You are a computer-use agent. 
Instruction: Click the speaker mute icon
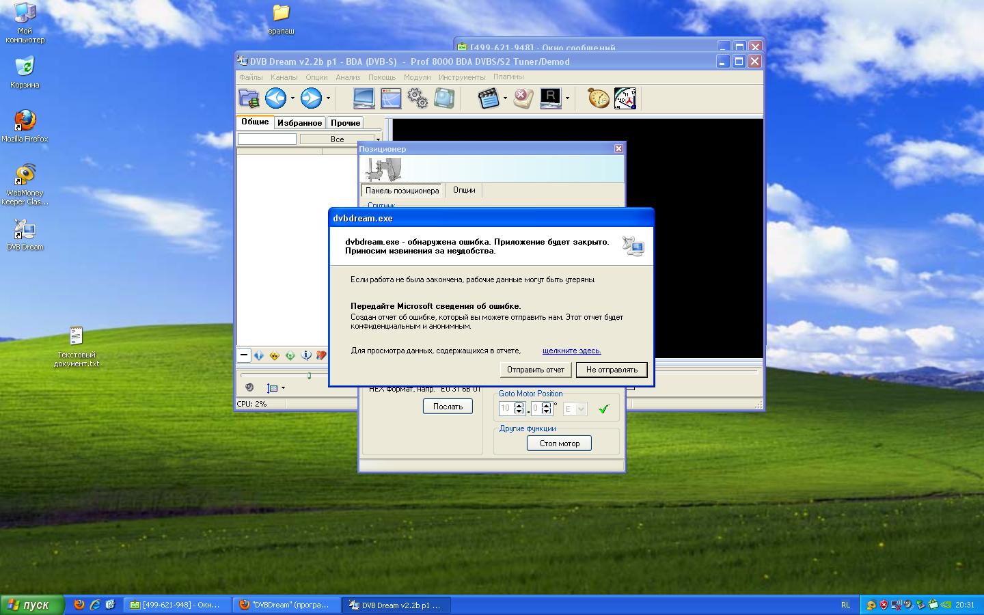click(x=249, y=387)
